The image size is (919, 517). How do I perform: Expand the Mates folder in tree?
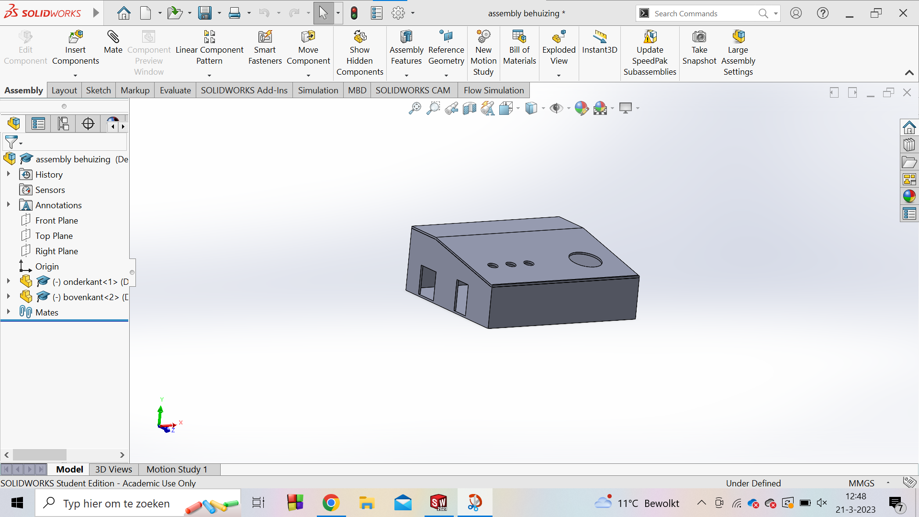tap(8, 312)
